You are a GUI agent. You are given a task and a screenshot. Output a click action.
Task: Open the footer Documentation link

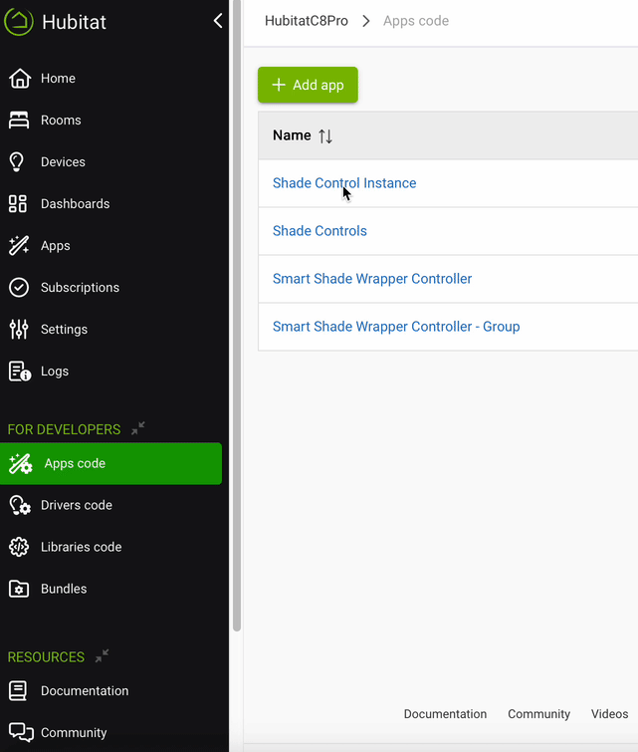[445, 713]
